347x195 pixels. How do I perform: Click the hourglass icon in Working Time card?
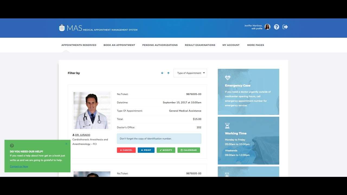(x=227, y=126)
